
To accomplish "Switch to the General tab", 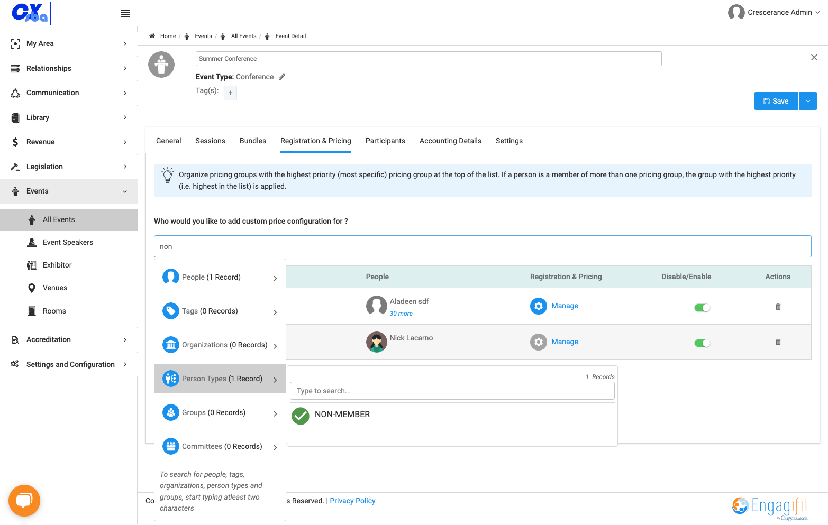I will (169, 141).
